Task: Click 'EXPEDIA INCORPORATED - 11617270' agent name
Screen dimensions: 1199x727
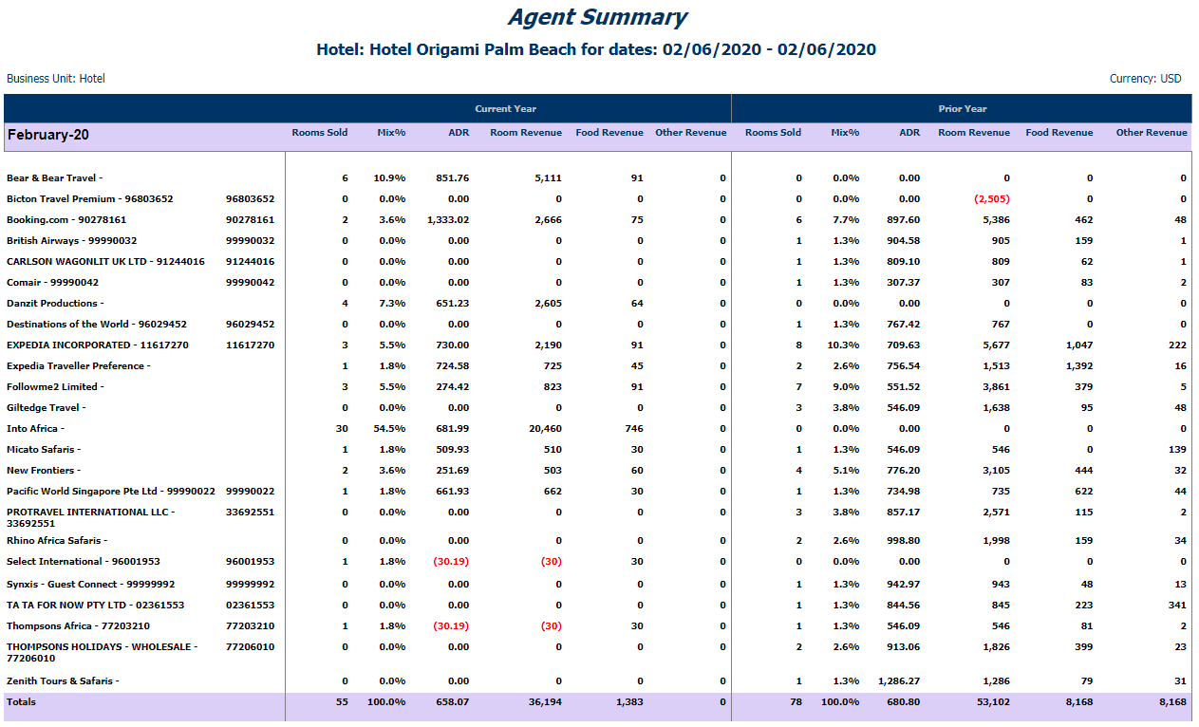Action: (x=98, y=345)
